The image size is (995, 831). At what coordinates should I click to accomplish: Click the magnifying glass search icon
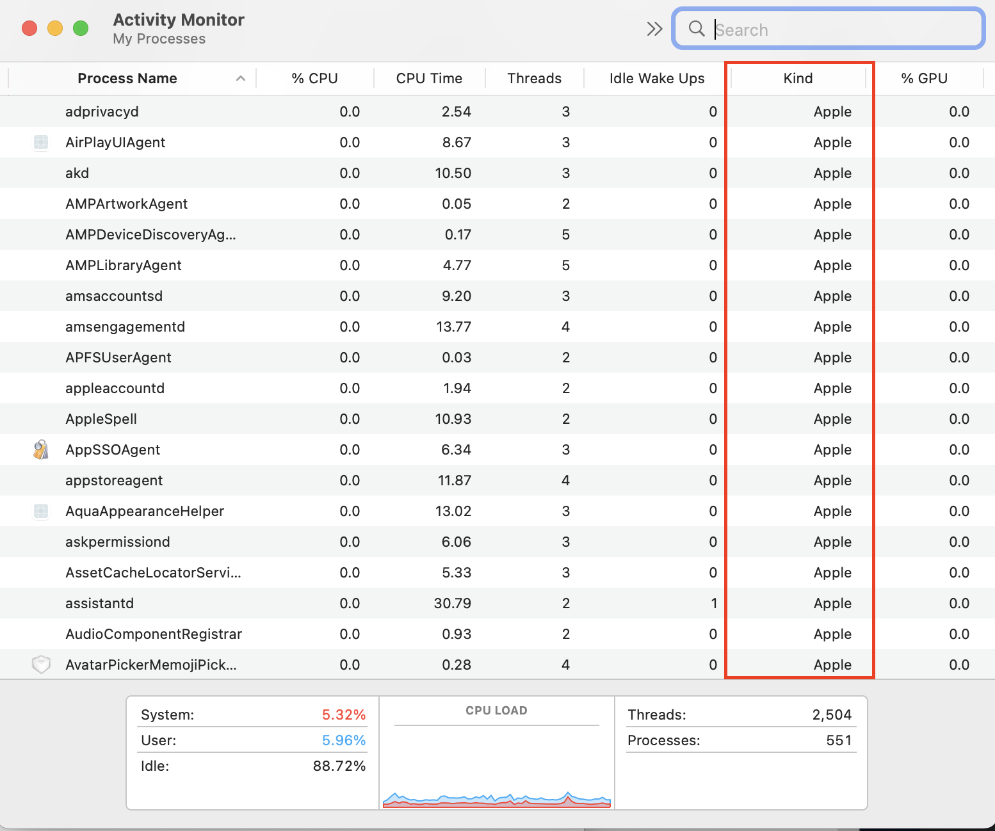point(697,28)
